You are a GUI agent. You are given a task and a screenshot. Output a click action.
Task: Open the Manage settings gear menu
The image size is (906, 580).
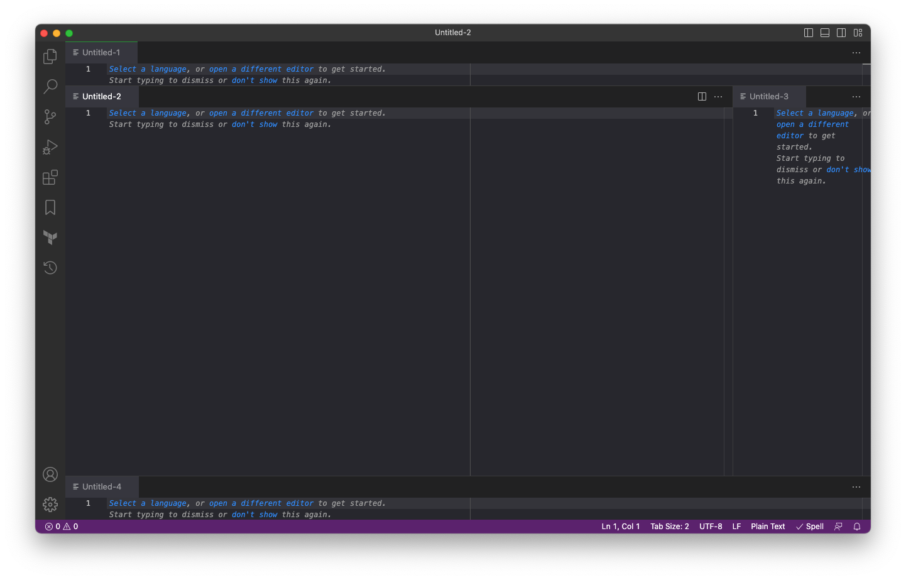coord(50,504)
